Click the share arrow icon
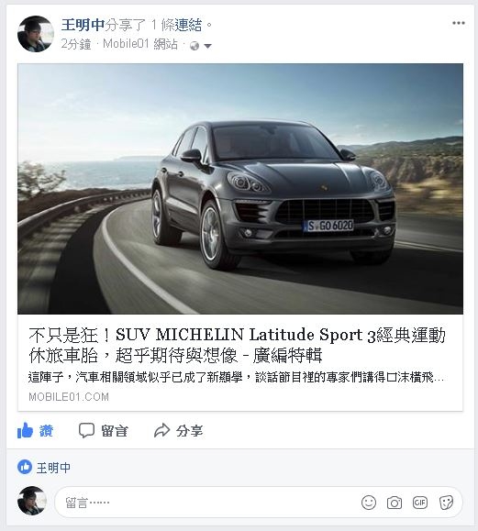This screenshot has height=531, width=478. pos(161,430)
